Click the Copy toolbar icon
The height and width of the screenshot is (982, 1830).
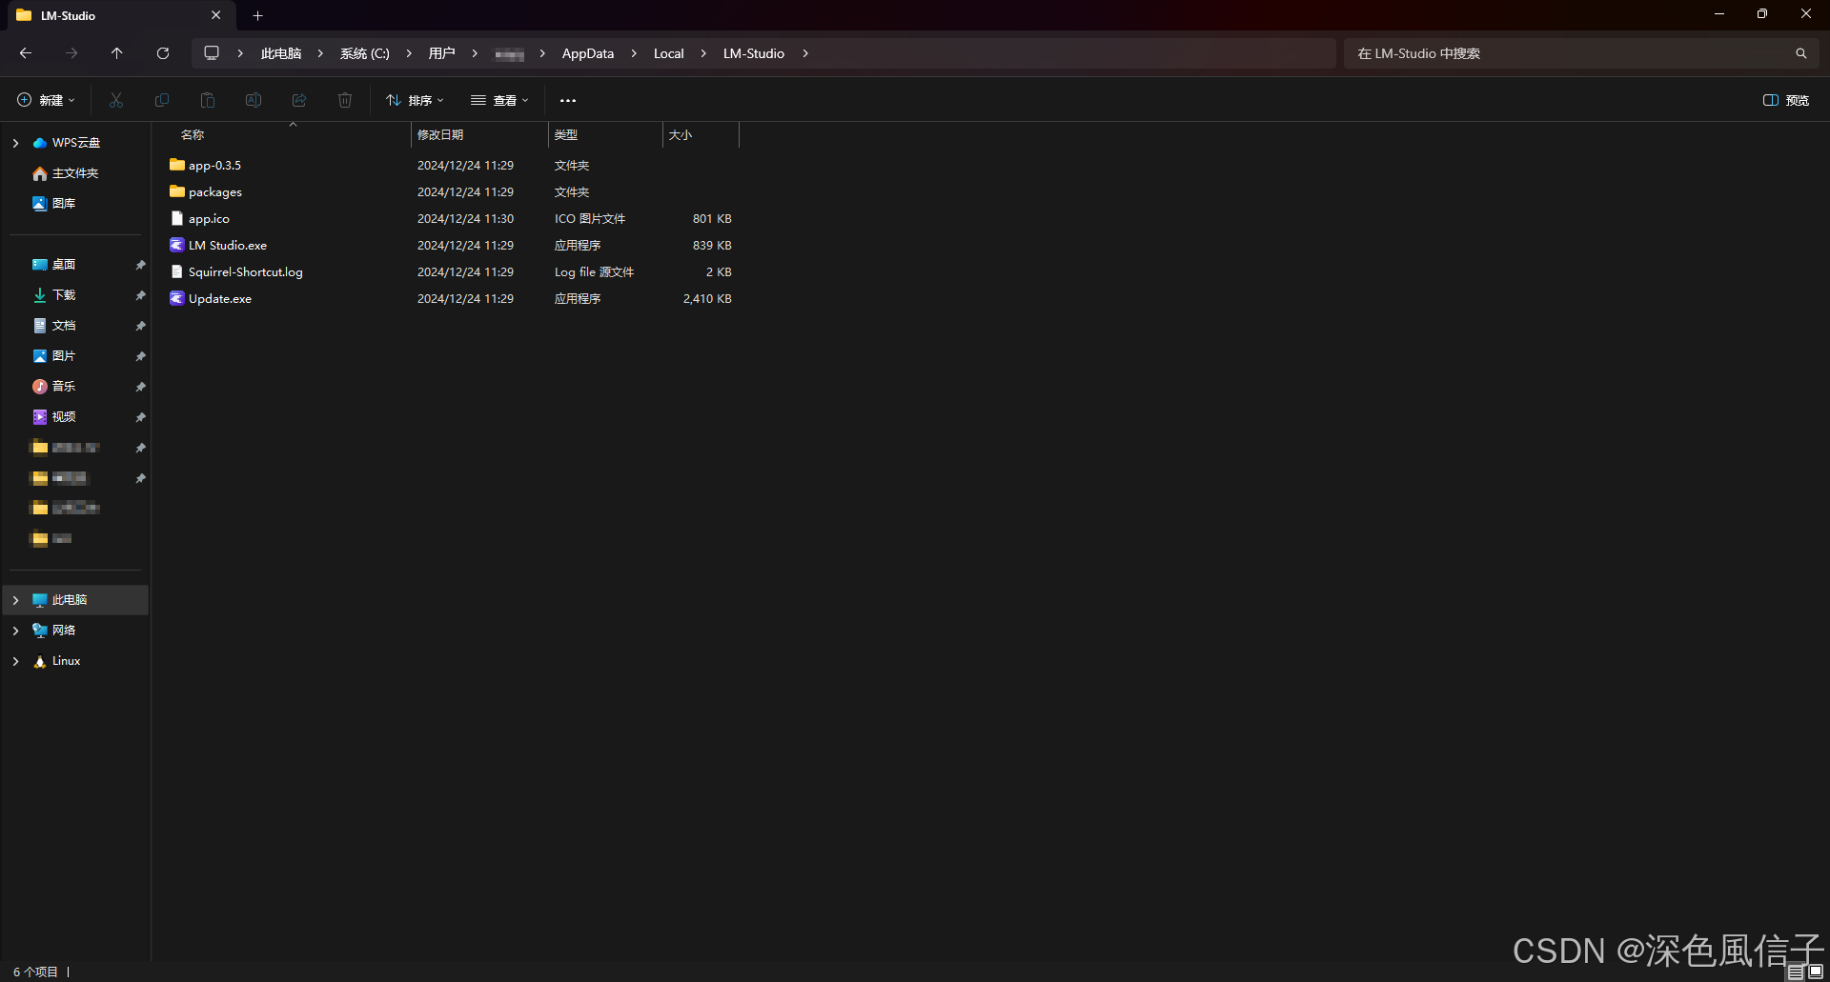(x=162, y=100)
